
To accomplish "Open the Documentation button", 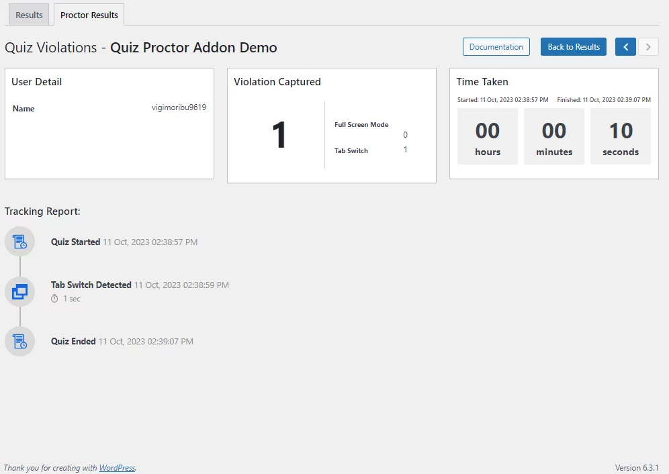I will coord(496,47).
